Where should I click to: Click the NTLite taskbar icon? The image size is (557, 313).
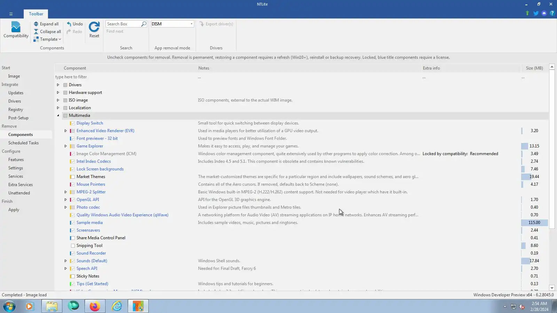point(138,306)
